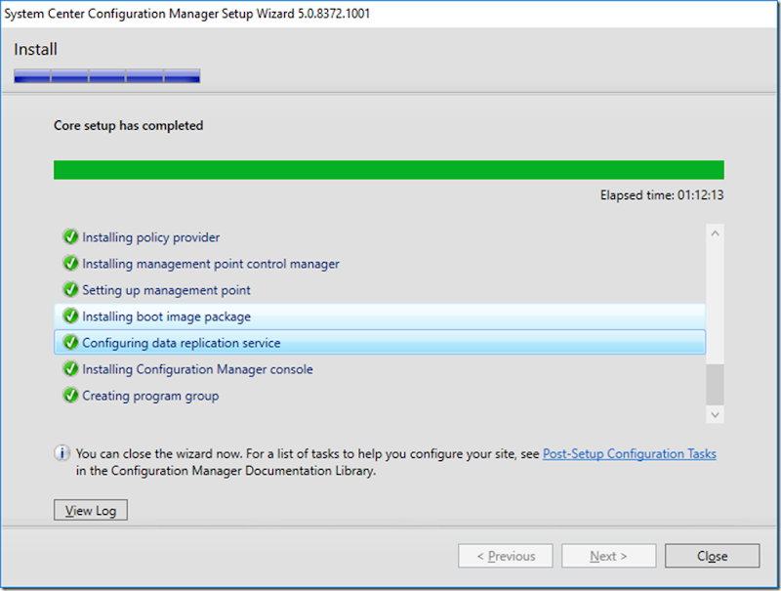
Task: Select the 'Installing boot image package' row
Action: click(380, 317)
